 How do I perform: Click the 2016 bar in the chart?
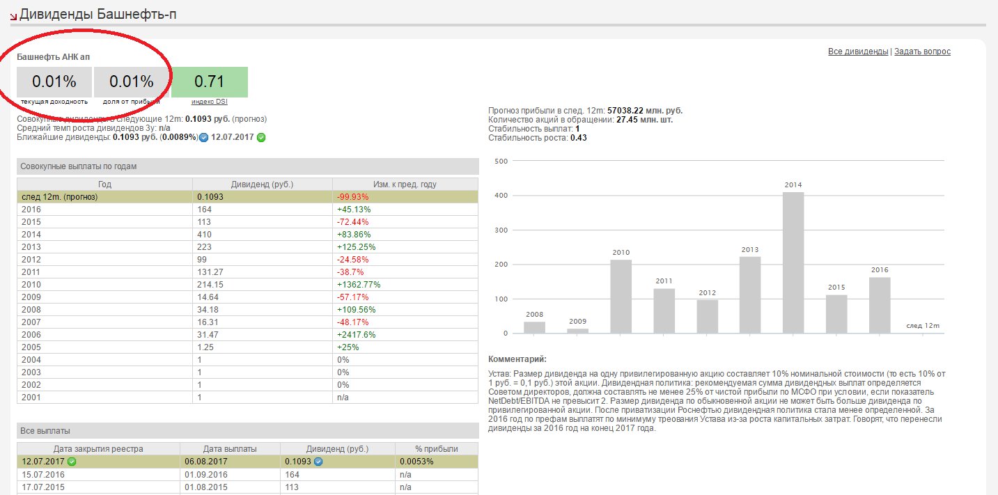tap(880, 305)
